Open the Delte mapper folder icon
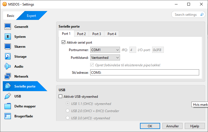 coord(8,106)
